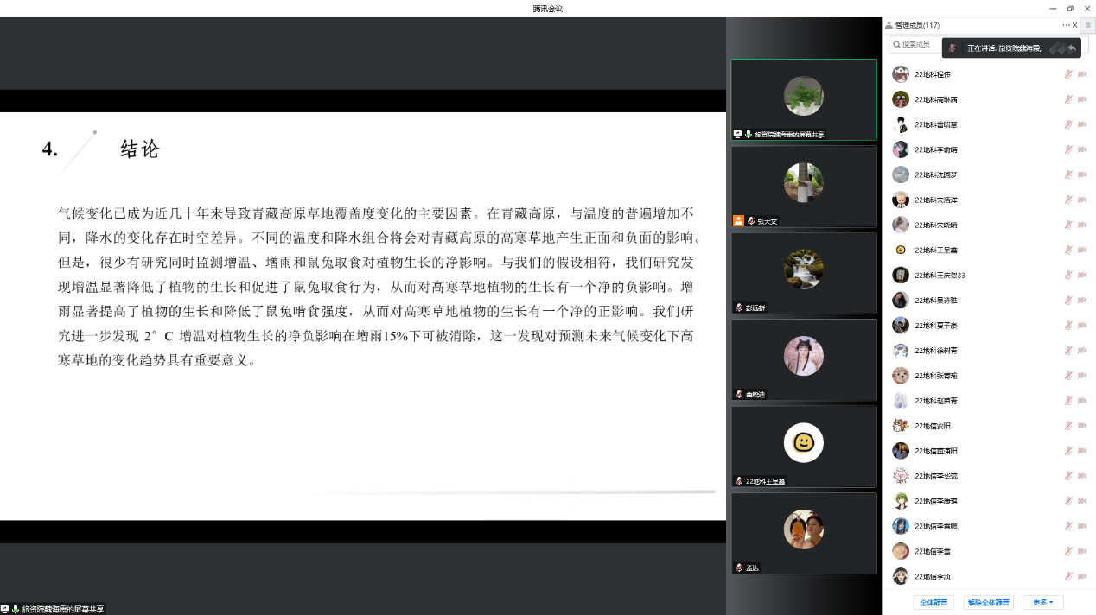Image resolution: width=1096 pixels, height=615 pixels.
Task: Click the green microphone icon in bottom-left status
Action: (x=16, y=609)
